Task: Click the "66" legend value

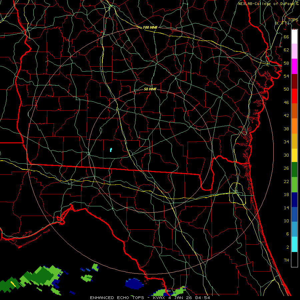Action: pos(286,37)
